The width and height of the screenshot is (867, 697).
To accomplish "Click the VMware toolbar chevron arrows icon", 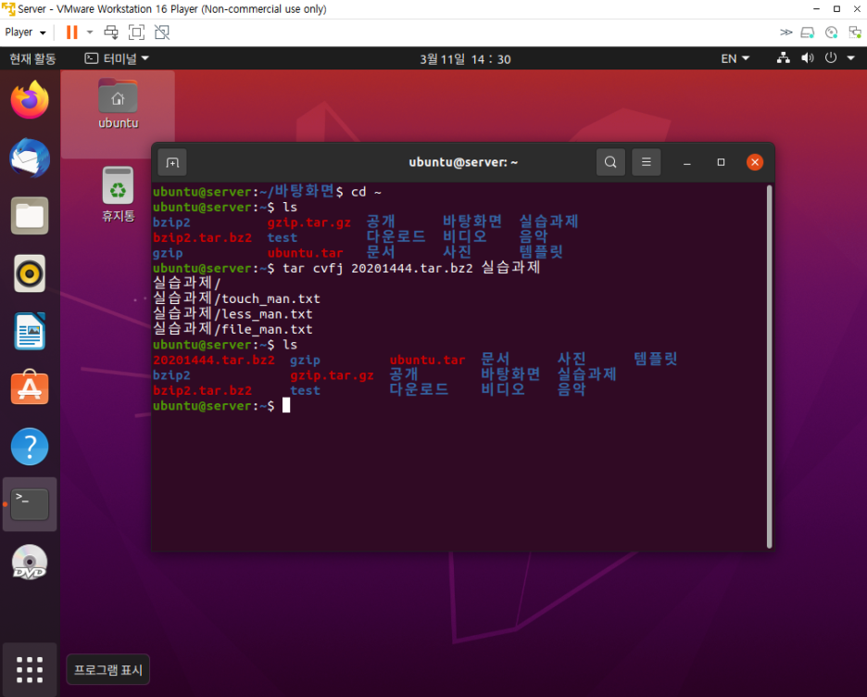I will pos(785,32).
